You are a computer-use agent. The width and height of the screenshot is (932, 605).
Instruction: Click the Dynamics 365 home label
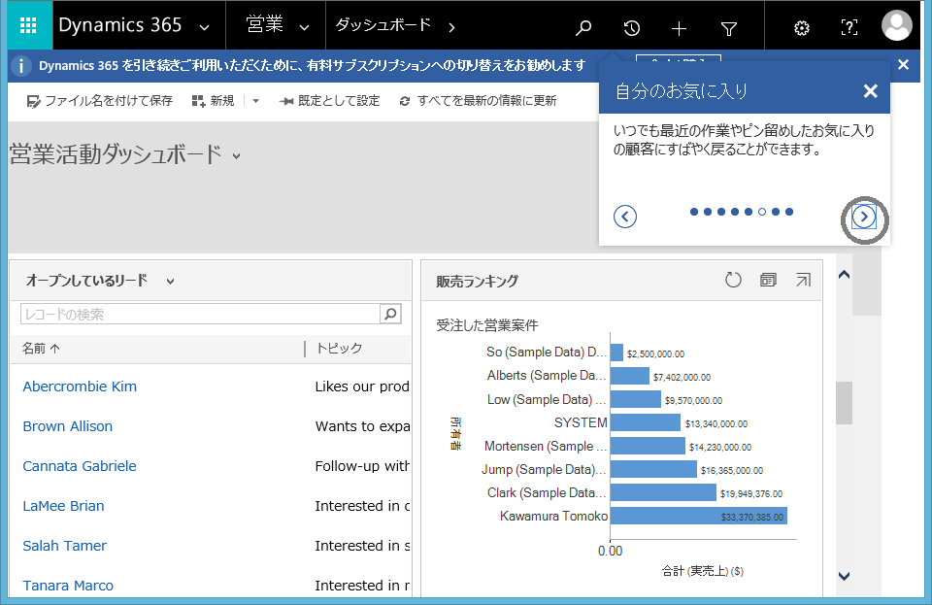(x=120, y=25)
